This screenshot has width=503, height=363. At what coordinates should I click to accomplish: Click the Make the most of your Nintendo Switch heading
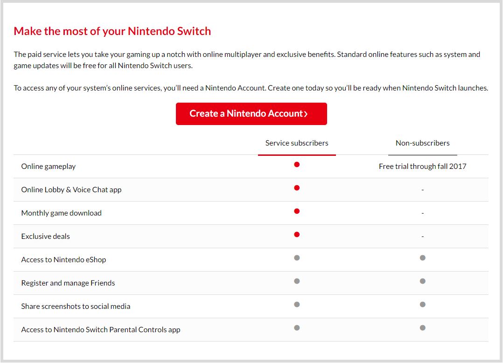click(x=112, y=31)
